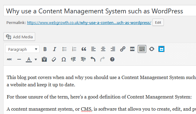Click the misspelled word CMS
The image size is (196, 114).
pyautogui.click(x=86, y=109)
